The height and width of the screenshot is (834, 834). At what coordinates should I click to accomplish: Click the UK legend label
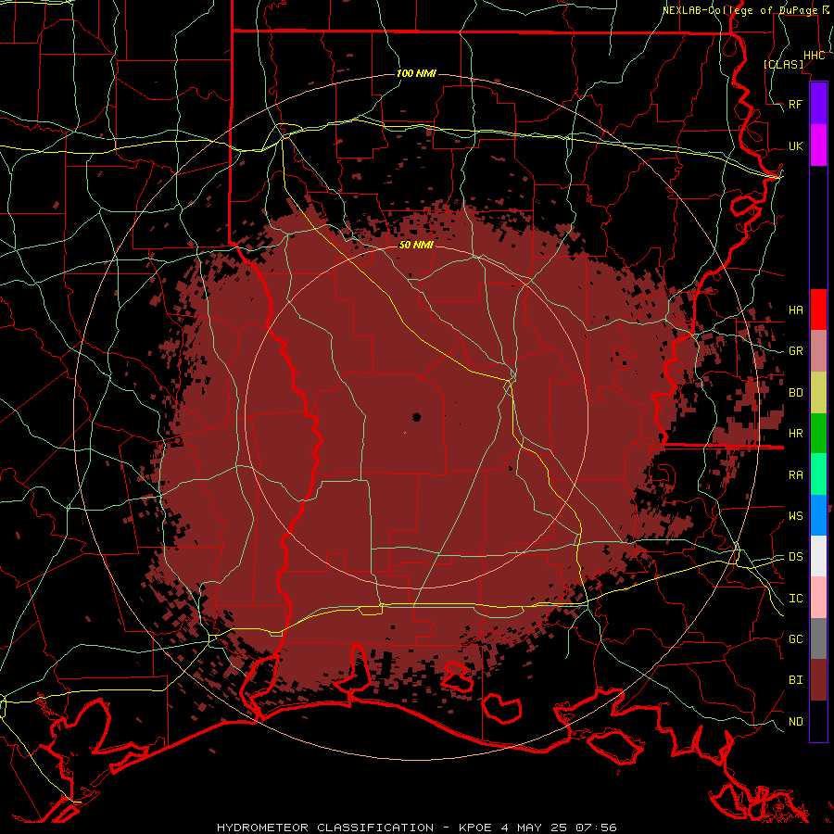tap(796, 145)
